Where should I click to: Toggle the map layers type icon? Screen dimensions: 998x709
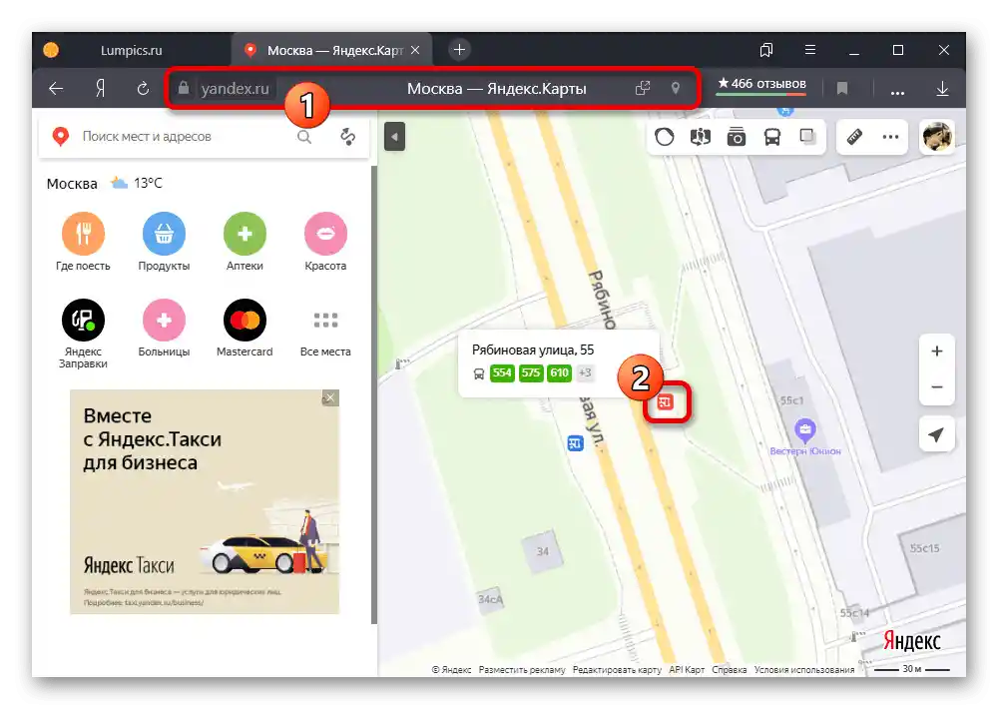[701, 137]
